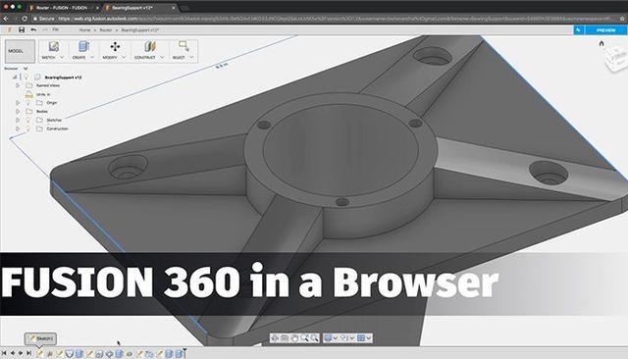Open the File menu

56,30
